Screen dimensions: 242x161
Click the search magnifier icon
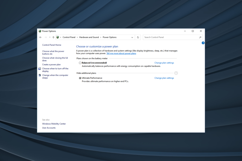200,37
